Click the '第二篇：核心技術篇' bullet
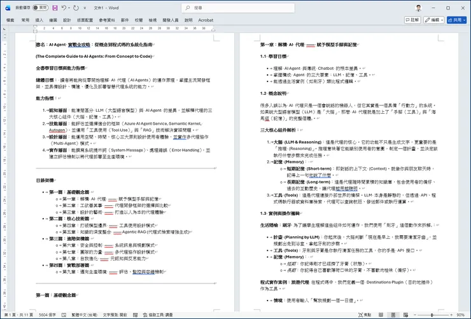 tap(69, 219)
